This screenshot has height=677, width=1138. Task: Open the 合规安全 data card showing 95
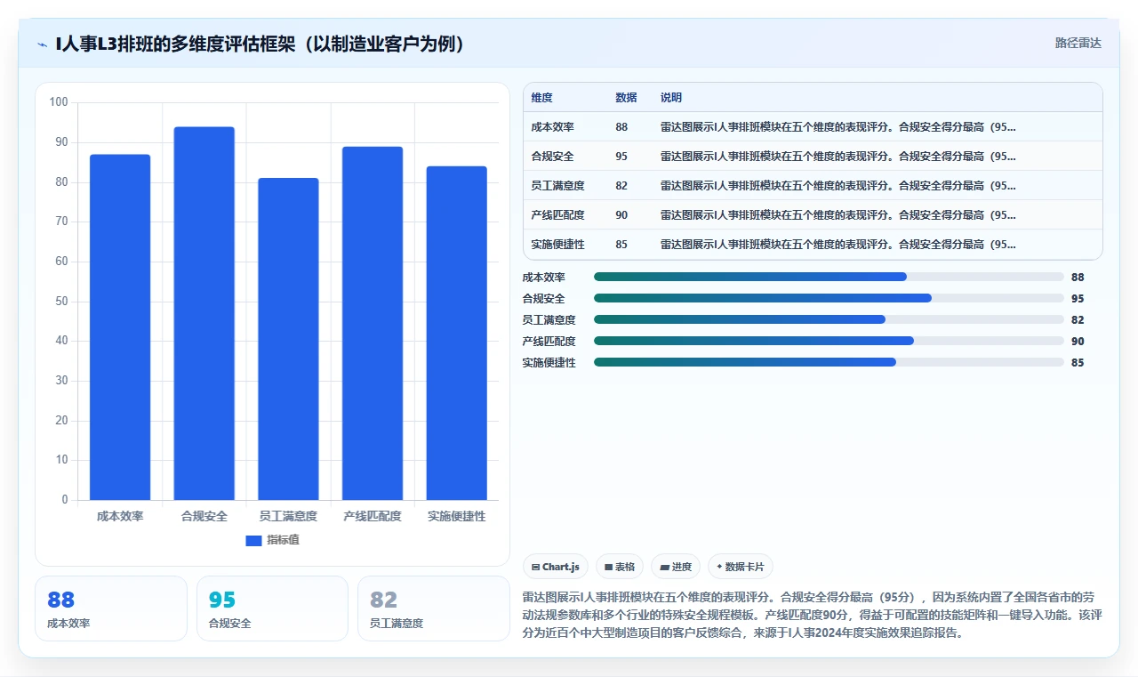272,608
